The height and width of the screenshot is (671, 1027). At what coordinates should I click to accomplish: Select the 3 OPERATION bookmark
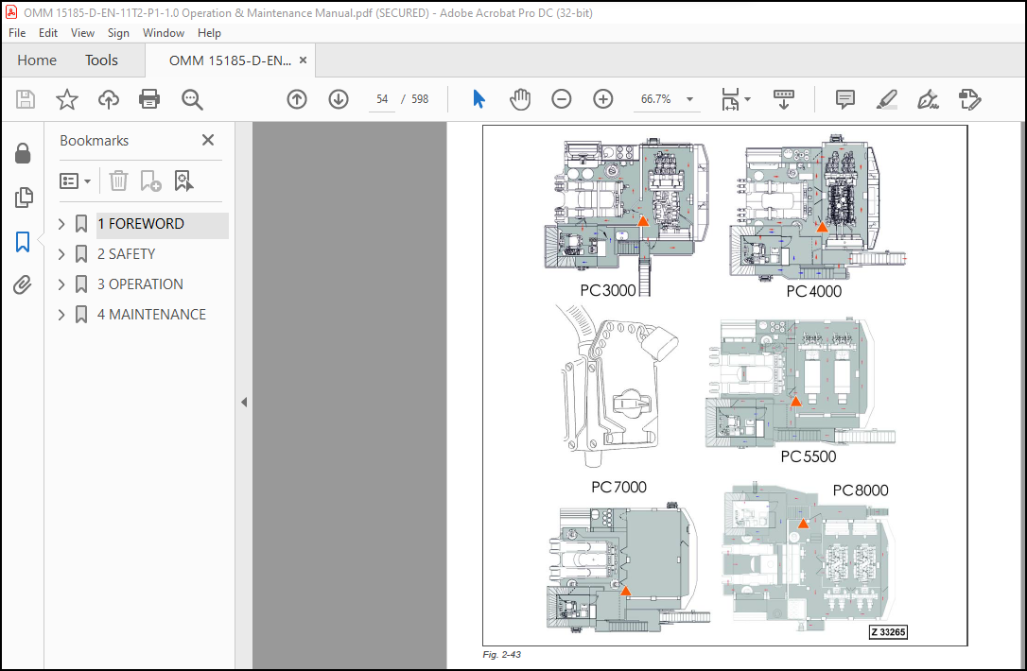tap(140, 284)
